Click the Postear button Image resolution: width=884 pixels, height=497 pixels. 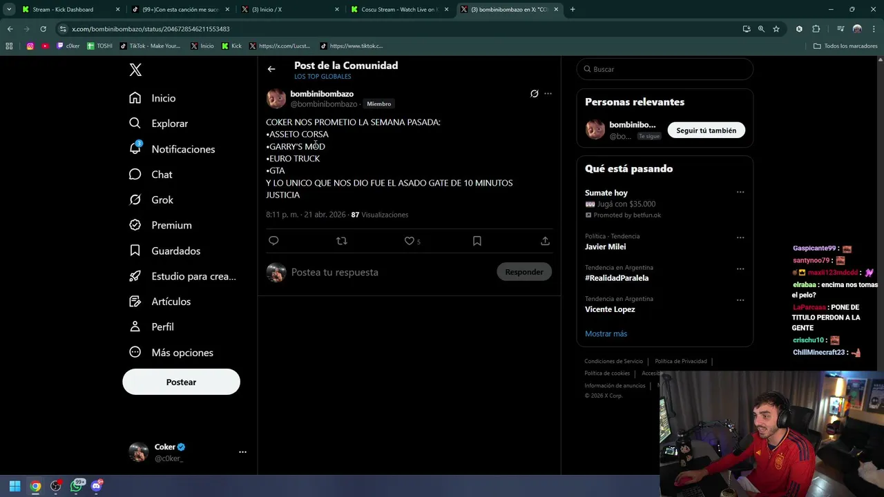tap(181, 382)
